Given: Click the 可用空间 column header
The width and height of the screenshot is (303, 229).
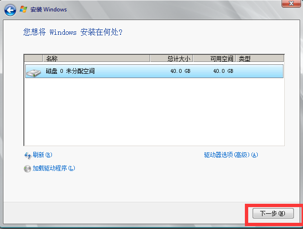Looking at the screenshot, I should 214,59.
